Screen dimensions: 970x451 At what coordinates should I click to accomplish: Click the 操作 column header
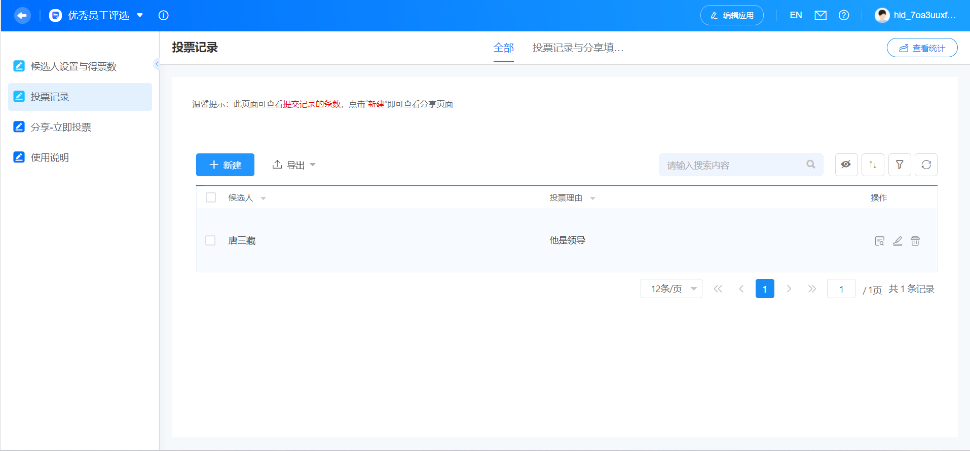point(879,198)
